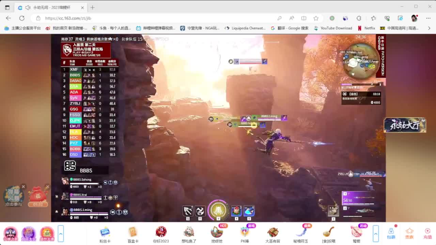Select the 弩箭 activity gift

coord(356,234)
